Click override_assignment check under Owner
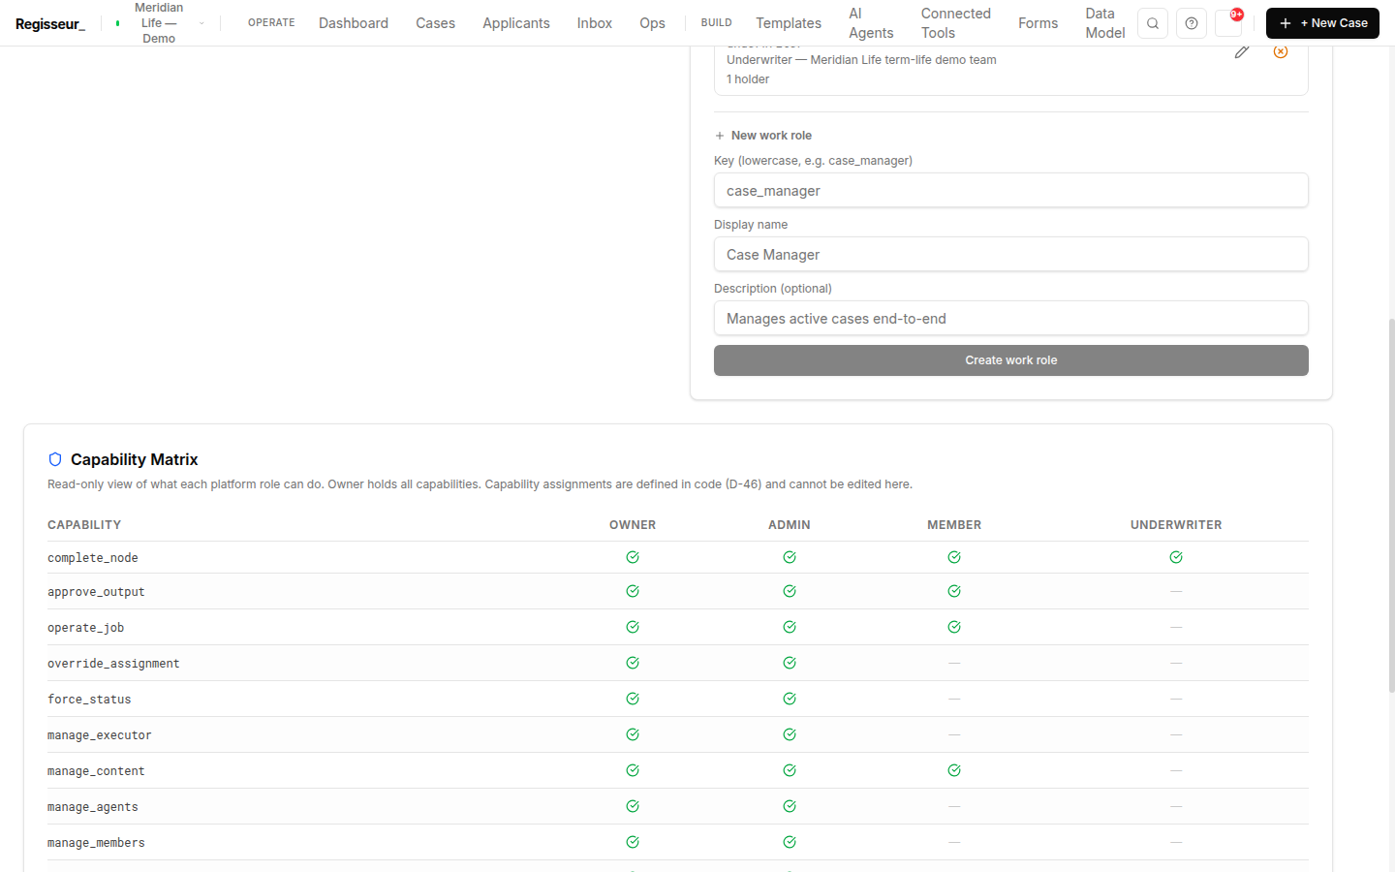The width and height of the screenshot is (1395, 872). point(633,663)
